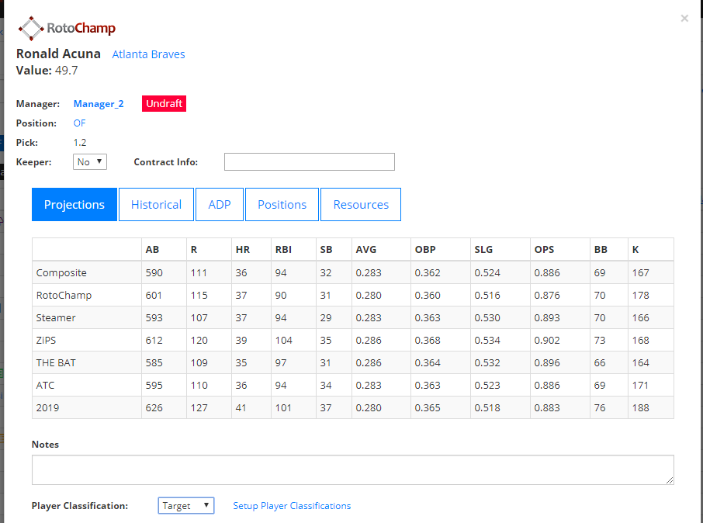This screenshot has width=703, height=523.
Task: Switch to the Historical tab
Action: [x=156, y=205]
